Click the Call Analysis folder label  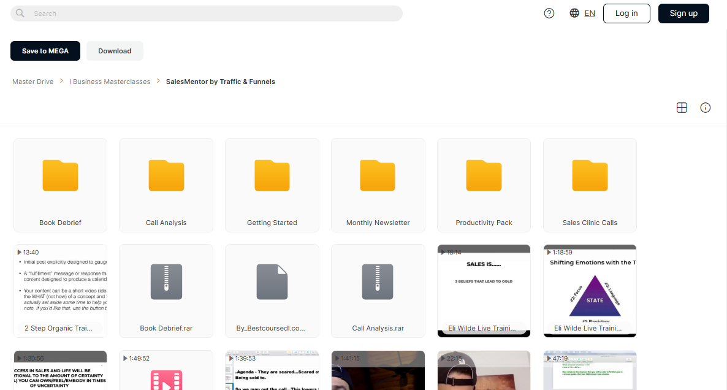pyautogui.click(x=166, y=223)
